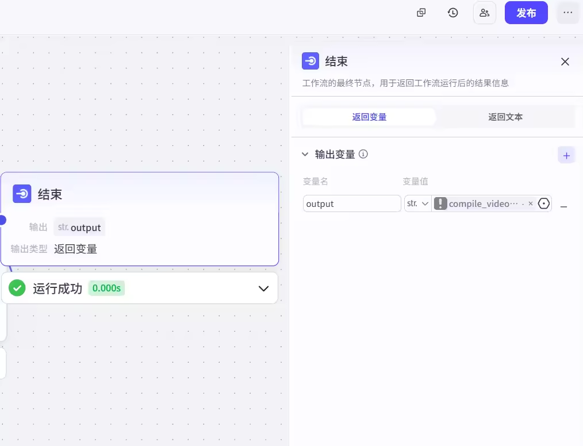This screenshot has height=446, width=583.
Task: Expand the 运行成功 result details
Action: [x=263, y=289]
